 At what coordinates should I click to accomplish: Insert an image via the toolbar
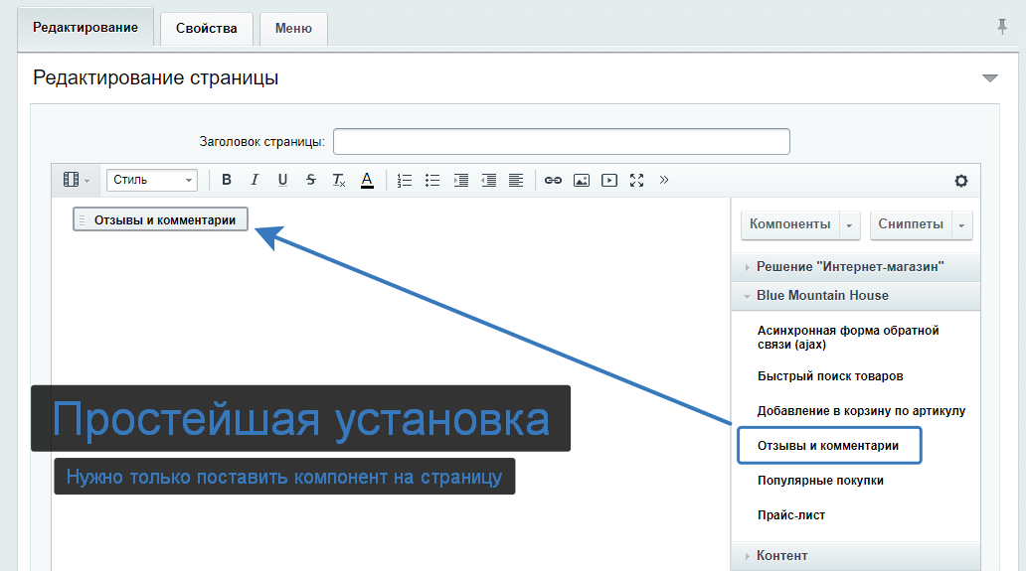coord(582,180)
